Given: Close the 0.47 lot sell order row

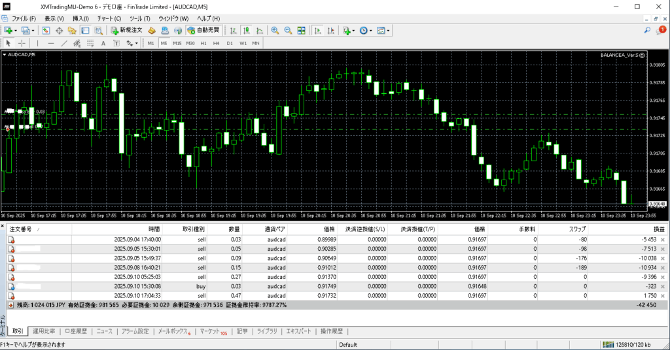Looking at the screenshot, I should pos(662,296).
